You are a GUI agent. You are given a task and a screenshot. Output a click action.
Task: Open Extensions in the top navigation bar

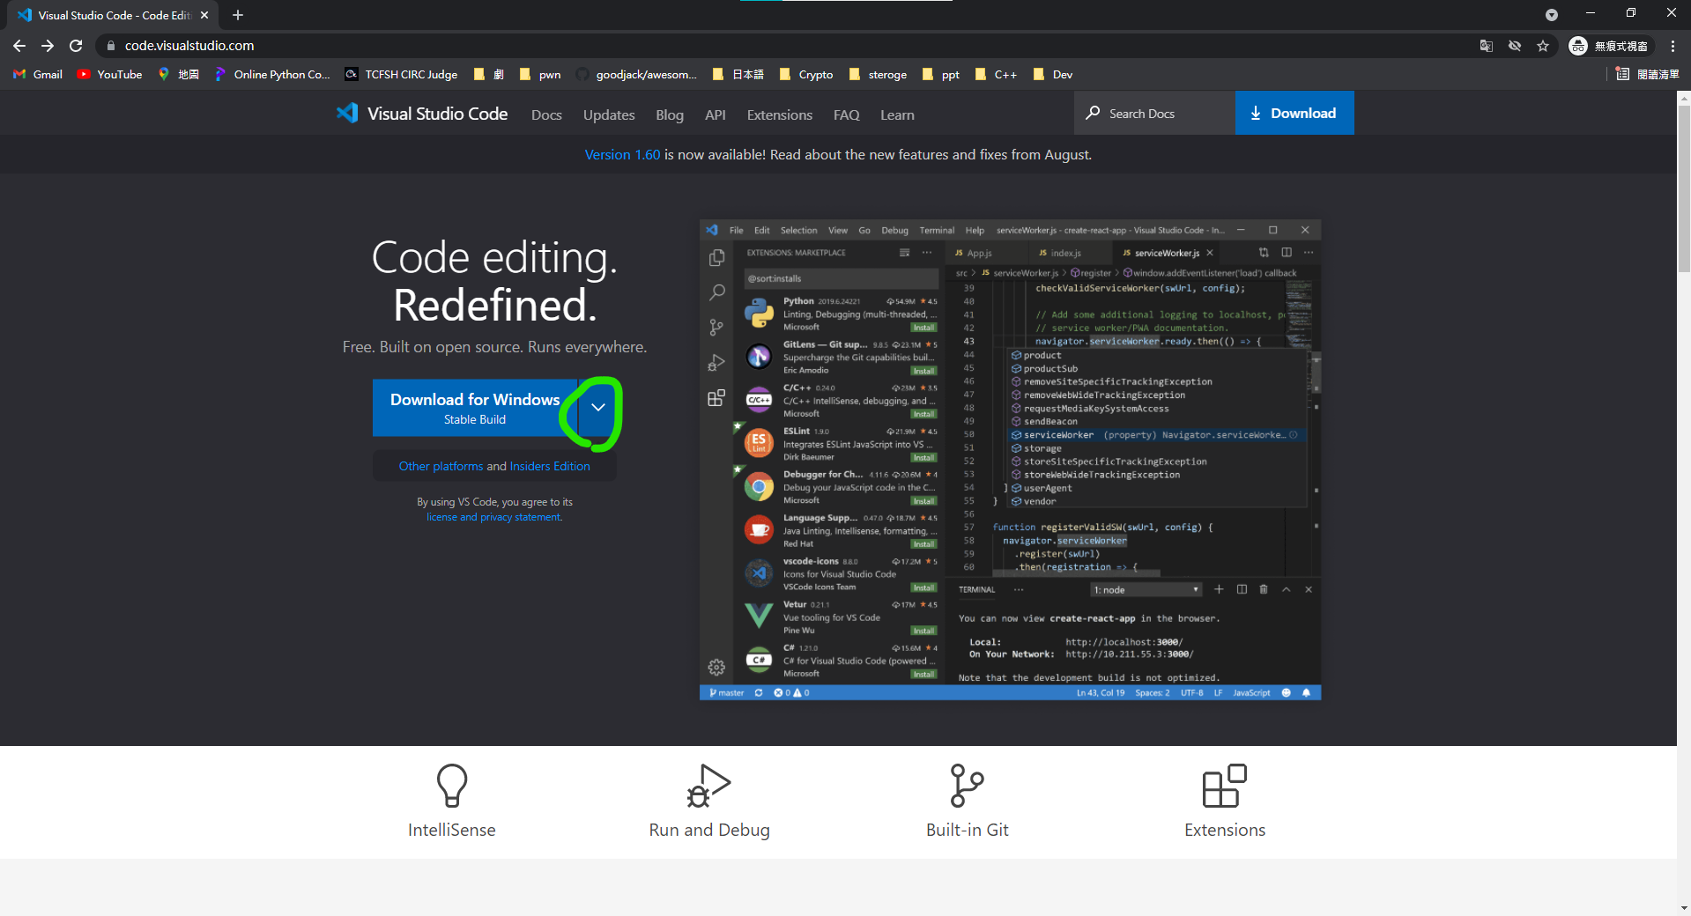point(780,115)
